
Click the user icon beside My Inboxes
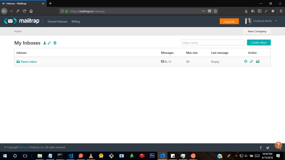[45, 43]
